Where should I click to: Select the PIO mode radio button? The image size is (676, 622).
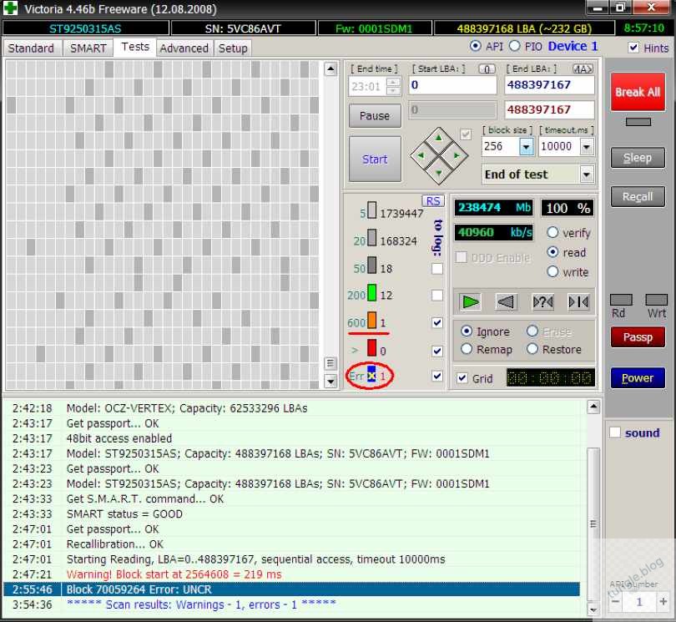click(514, 46)
